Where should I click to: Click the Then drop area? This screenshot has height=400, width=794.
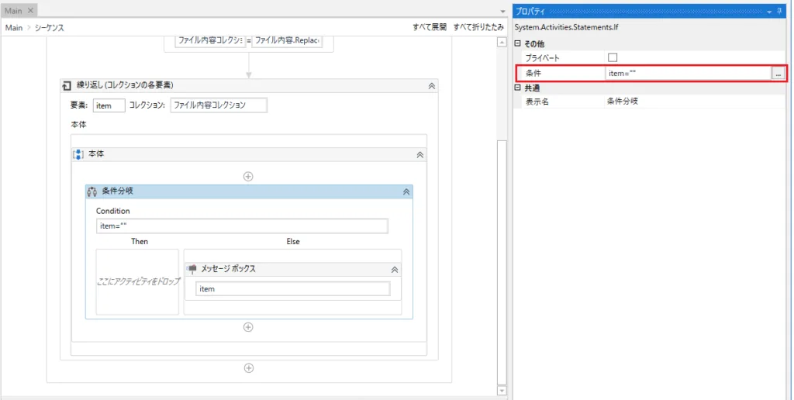(x=137, y=281)
